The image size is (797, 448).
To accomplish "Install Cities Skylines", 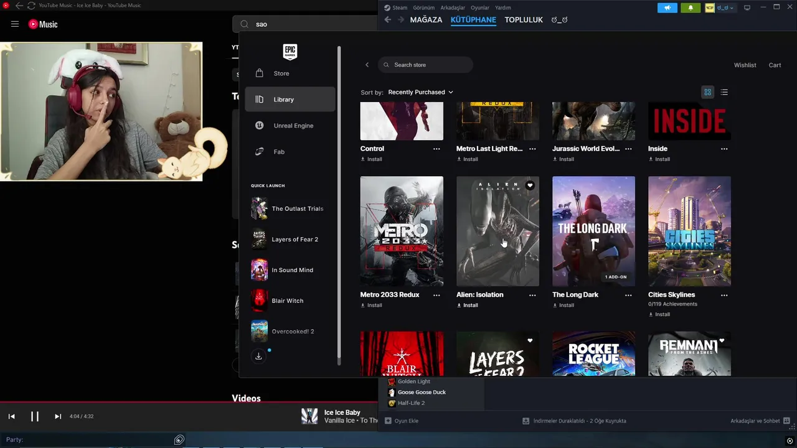I will point(659,314).
